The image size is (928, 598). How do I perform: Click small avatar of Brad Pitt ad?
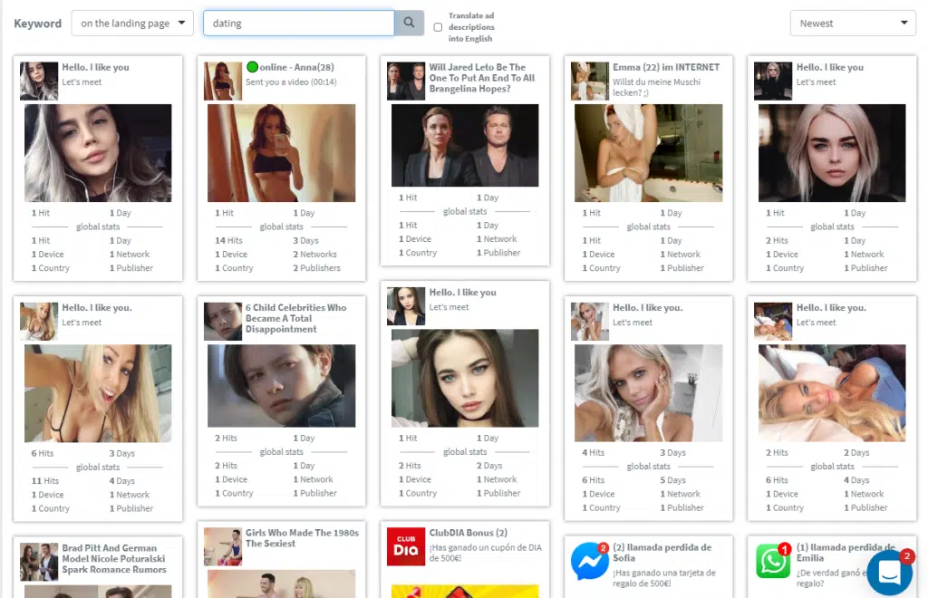[x=39, y=562]
